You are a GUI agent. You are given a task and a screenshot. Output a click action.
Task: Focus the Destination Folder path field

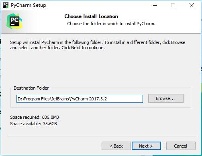pos(80,99)
